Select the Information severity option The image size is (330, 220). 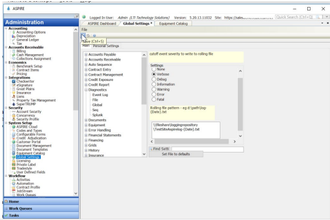(154, 84)
